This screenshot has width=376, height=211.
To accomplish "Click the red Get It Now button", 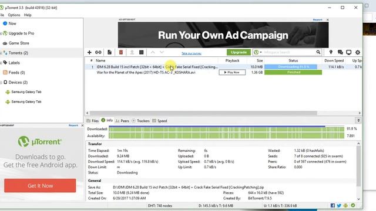I will [x=40, y=185].
